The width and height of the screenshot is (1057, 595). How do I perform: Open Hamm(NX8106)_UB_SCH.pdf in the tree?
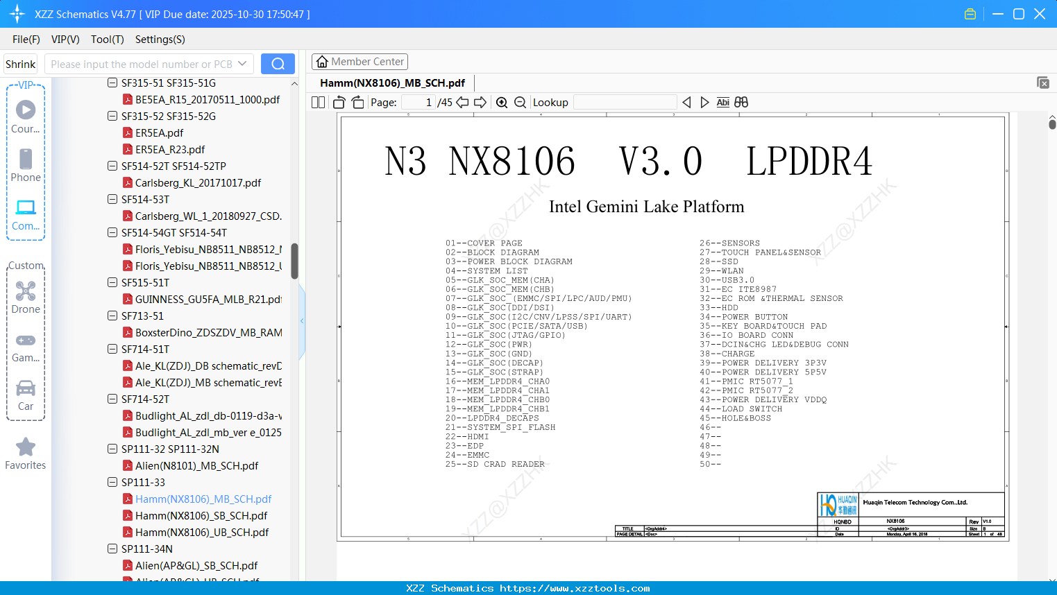tap(202, 532)
